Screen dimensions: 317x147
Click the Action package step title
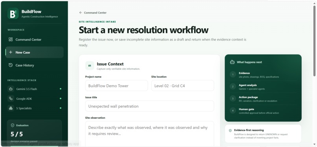click(x=248, y=97)
